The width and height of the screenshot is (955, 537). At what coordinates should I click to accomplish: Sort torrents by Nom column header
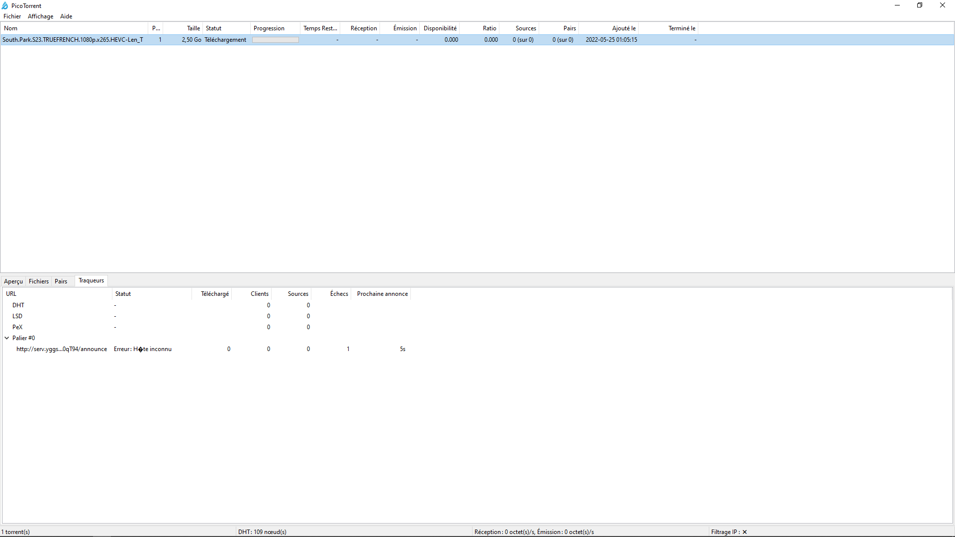pos(75,28)
